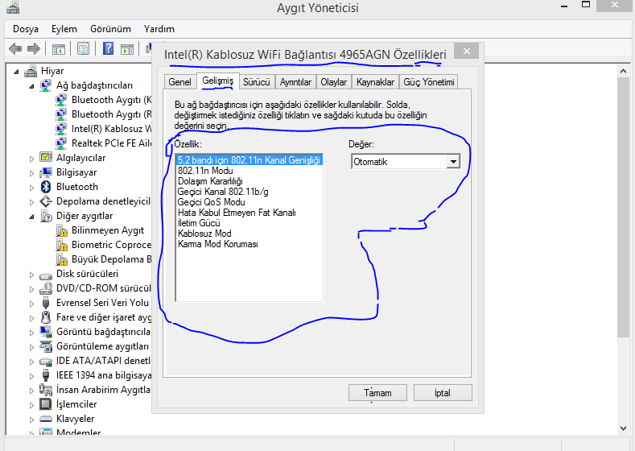Collapse the Ağ bağdaştırıcıları branch
Viewport: 635px width, 451px height.
pos(31,86)
